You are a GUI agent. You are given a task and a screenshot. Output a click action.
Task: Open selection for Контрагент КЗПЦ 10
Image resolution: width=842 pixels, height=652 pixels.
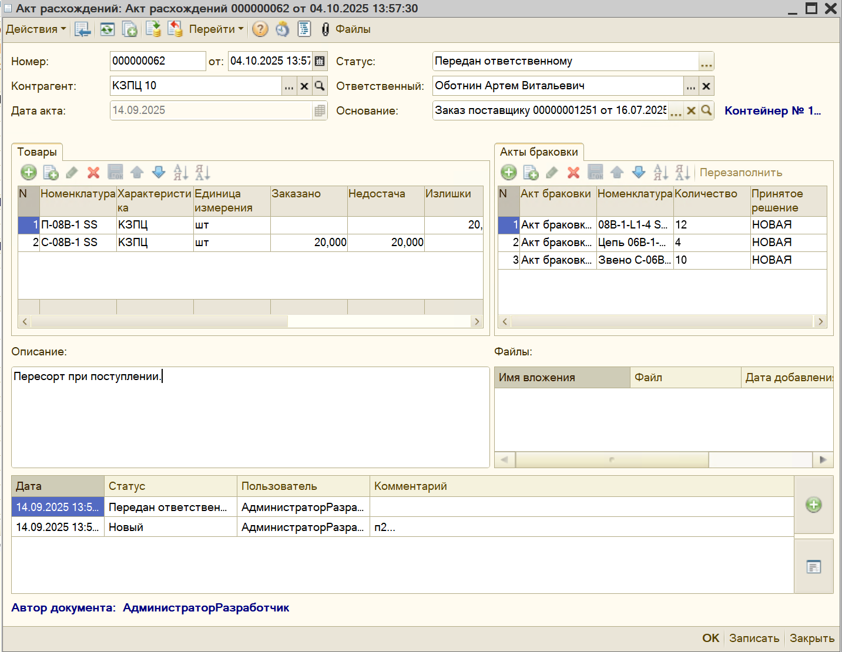(x=289, y=86)
